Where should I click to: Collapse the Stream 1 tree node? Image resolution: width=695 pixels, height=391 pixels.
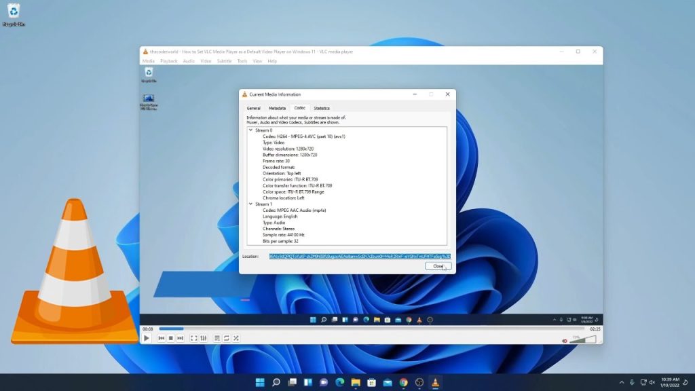click(250, 204)
